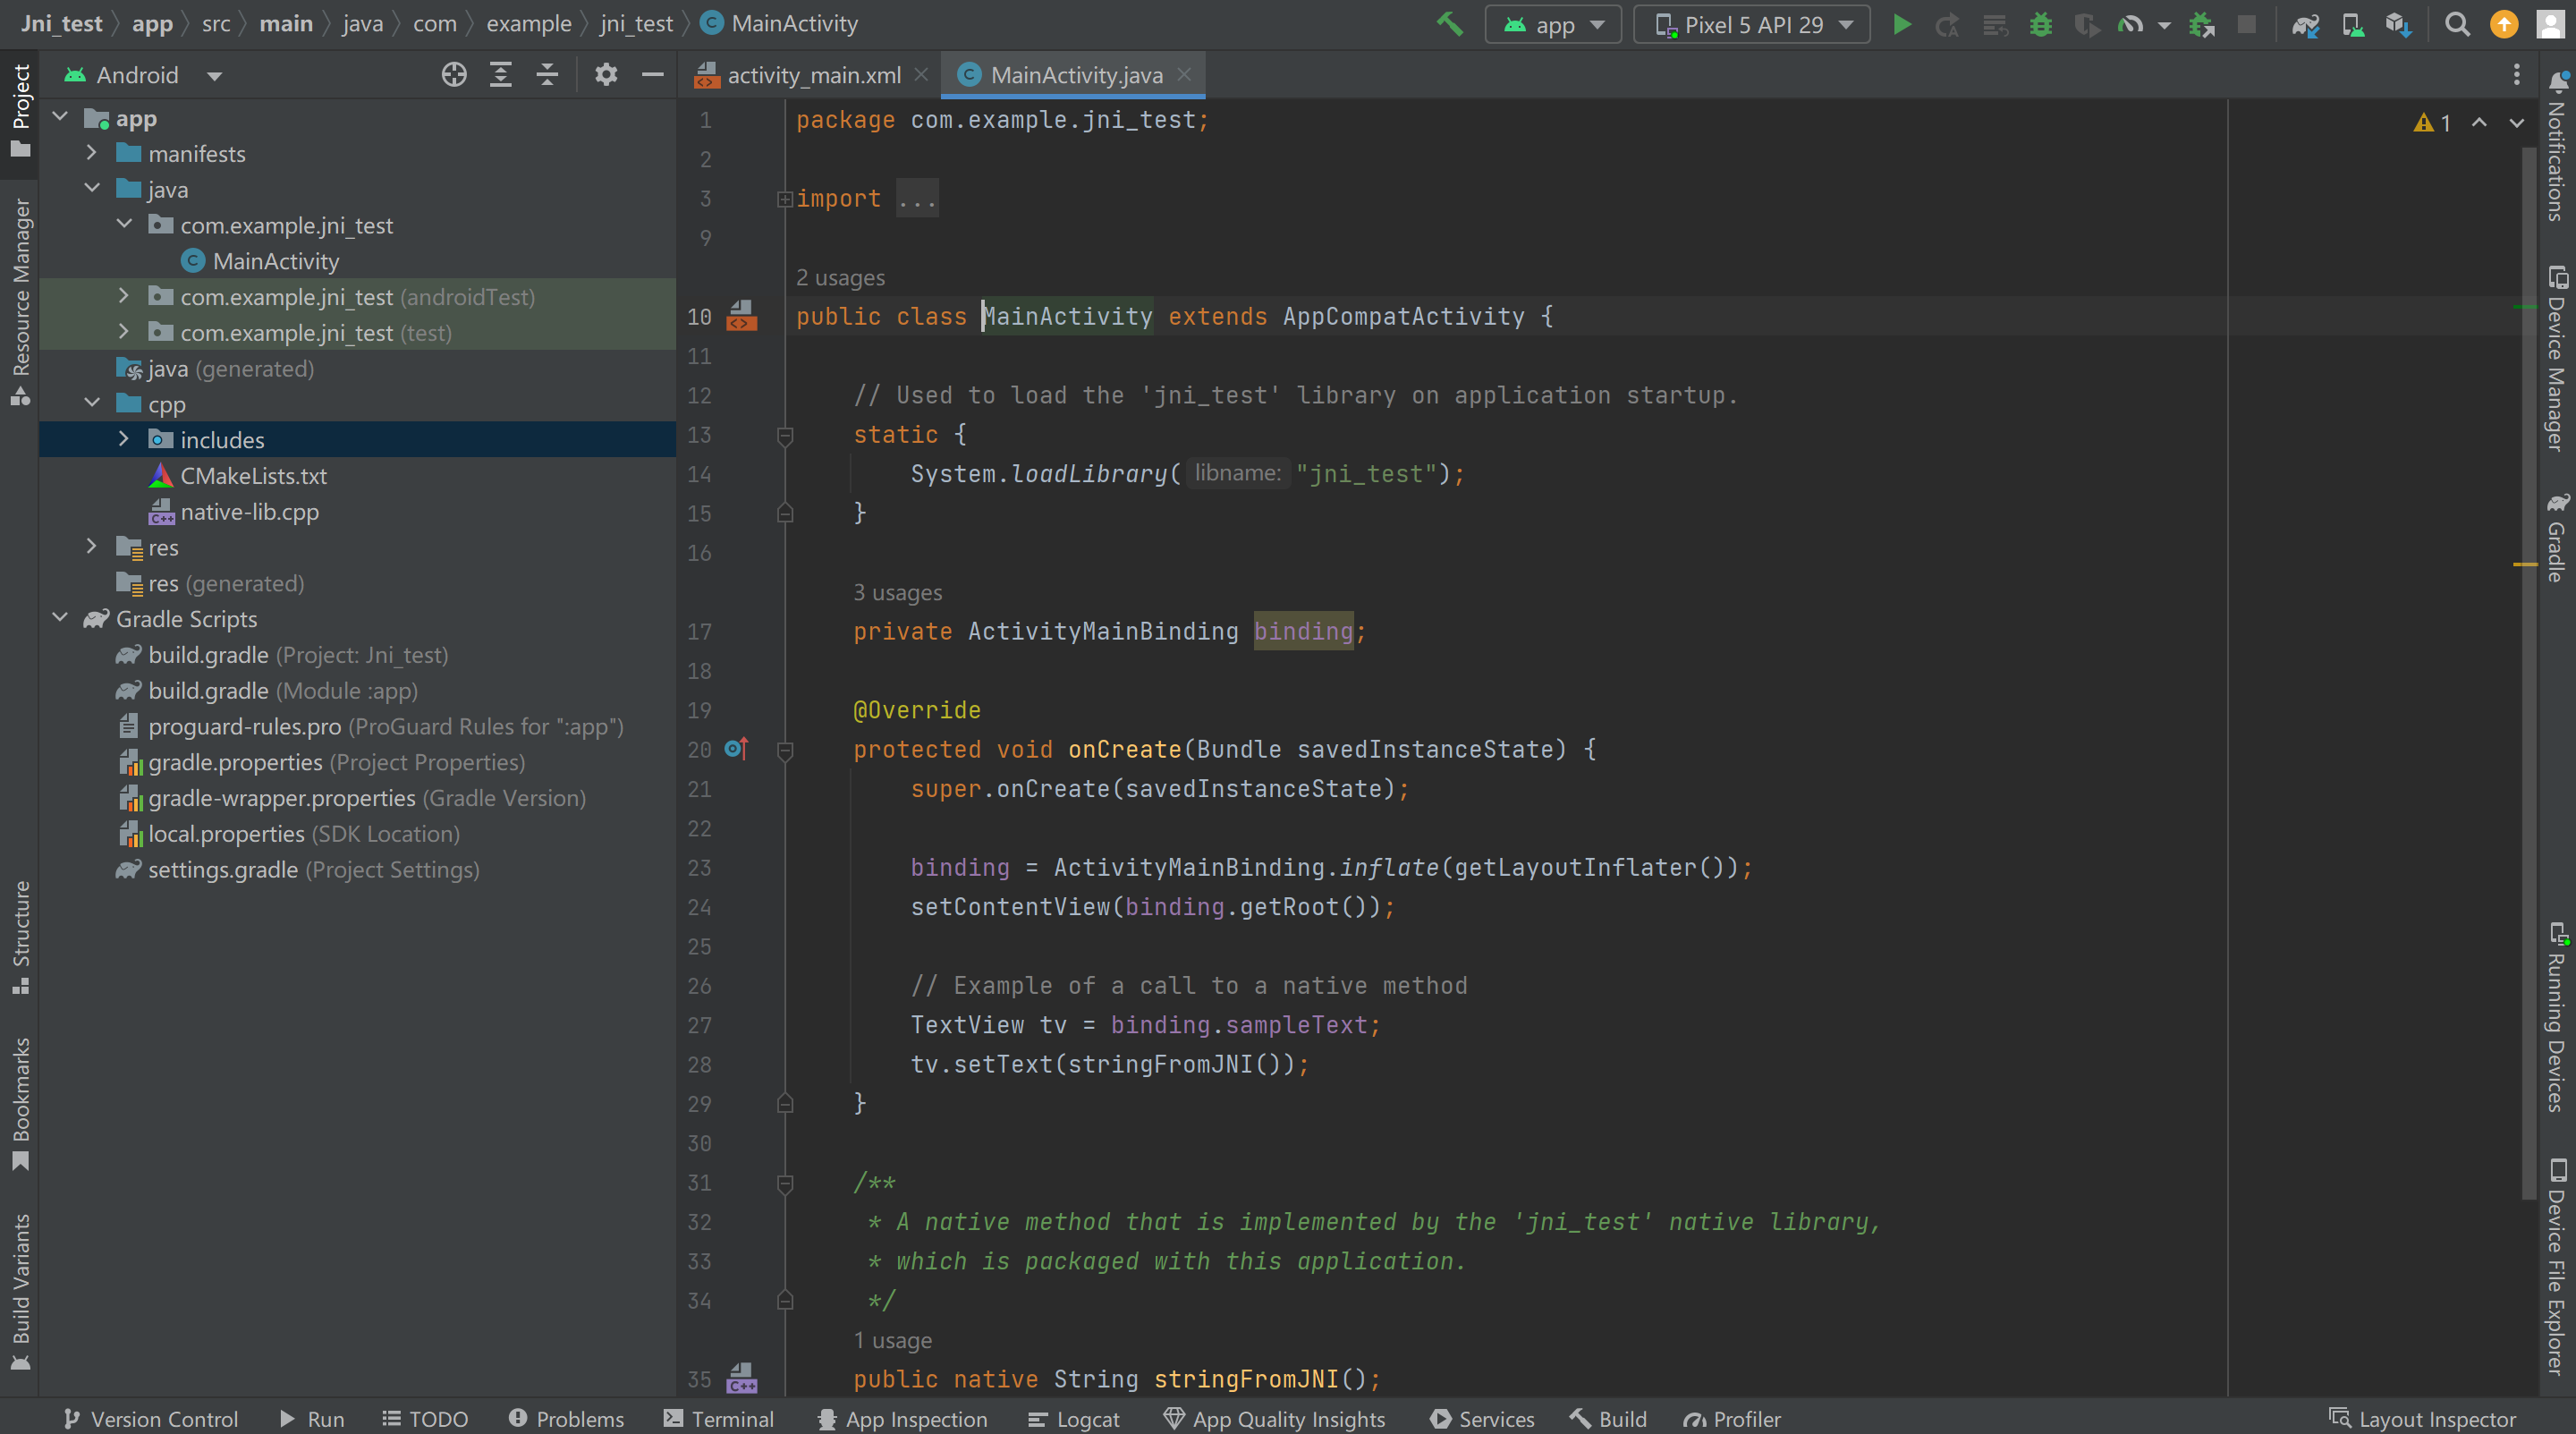Image resolution: width=2576 pixels, height=1434 pixels.
Task: Jump to related C++ file gutter icon on line 35
Action: click(742, 1379)
